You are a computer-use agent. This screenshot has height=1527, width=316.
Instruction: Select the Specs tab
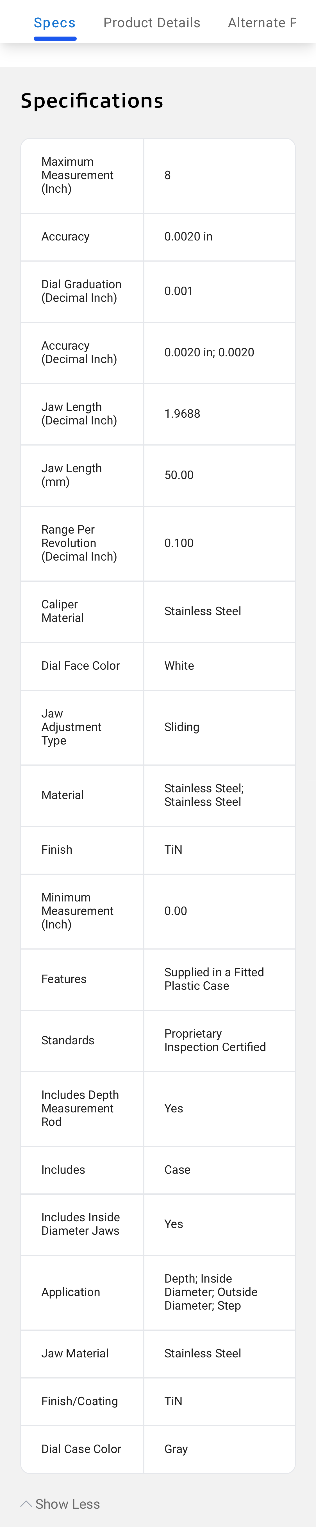point(54,23)
